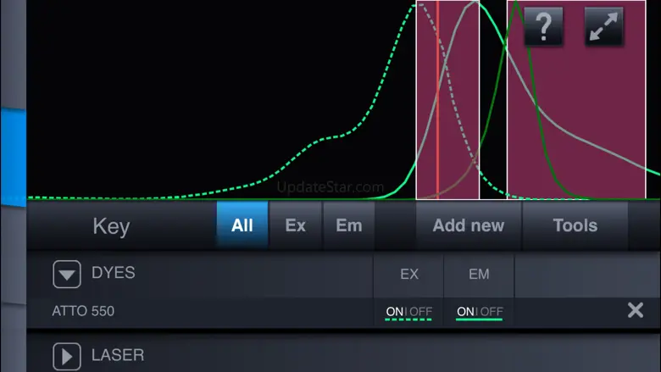This screenshot has height=372, width=661.
Task: Open the Add new menu
Action: 469,225
